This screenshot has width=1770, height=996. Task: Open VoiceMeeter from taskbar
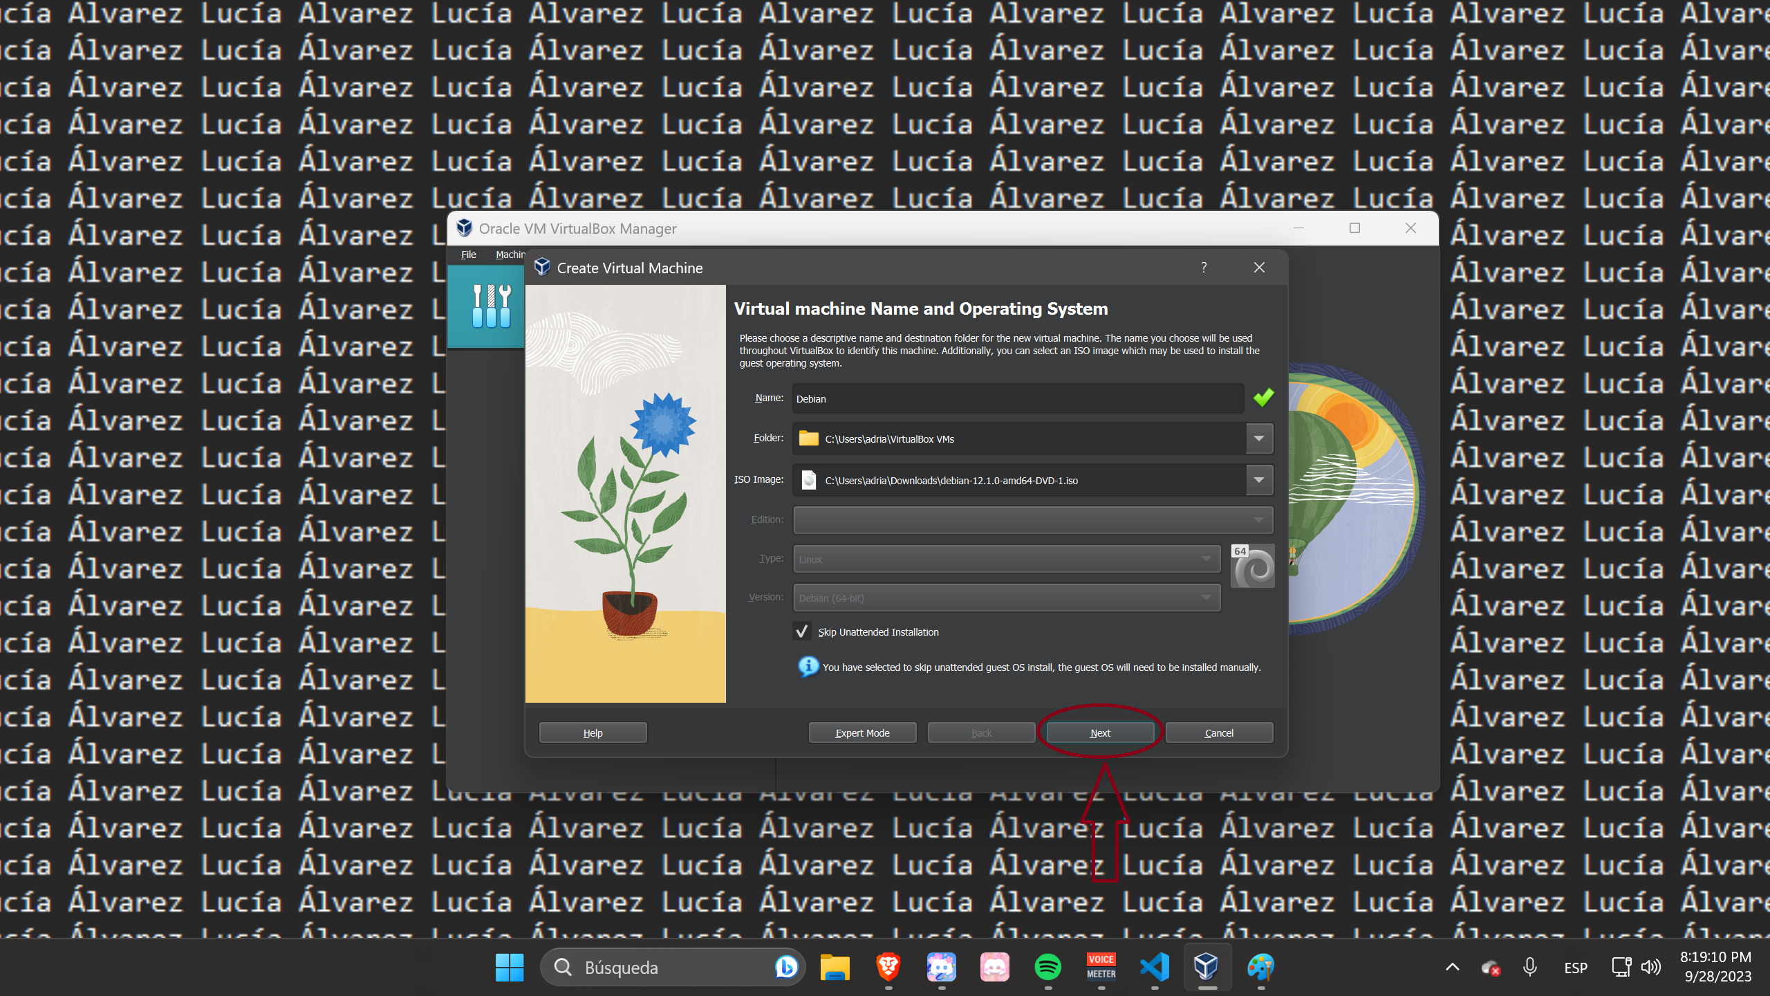(x=1100, y=967)
